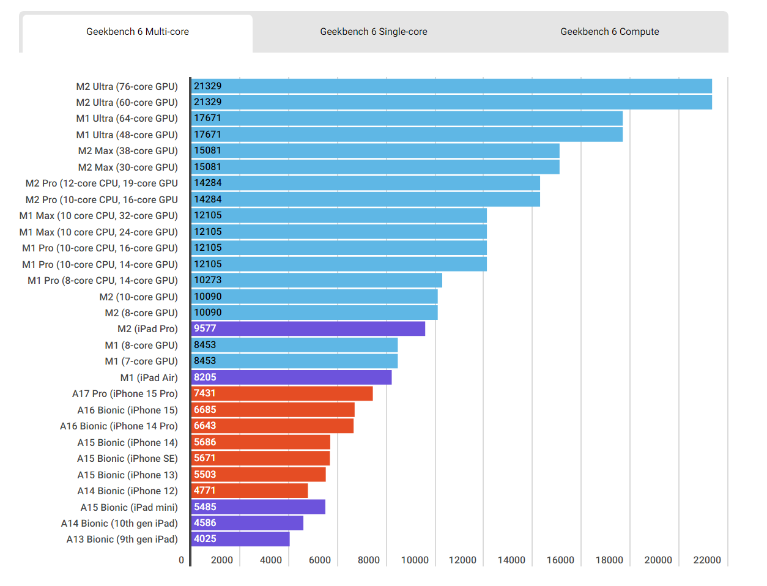Click the M1 Pro (8-core CPU, 14-core GPU) label
The height and width of the screenshot is (586, 767).
tap(103, 280)
